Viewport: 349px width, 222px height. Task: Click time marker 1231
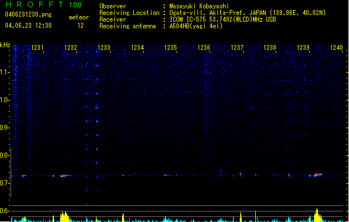[x=37, y=48]
